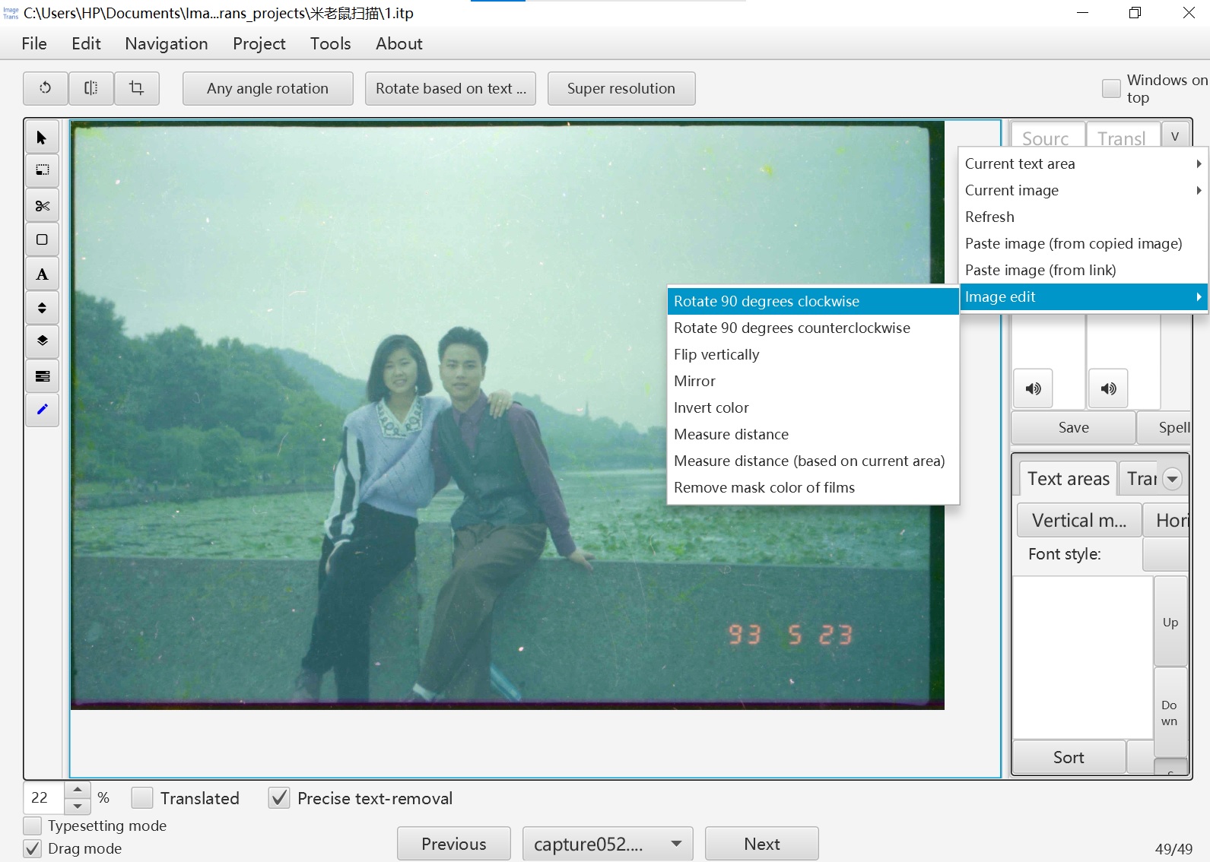1210x862 pixels.
Task: Toggle Windows on top checkbox
Action: [x=1111, y=88]
